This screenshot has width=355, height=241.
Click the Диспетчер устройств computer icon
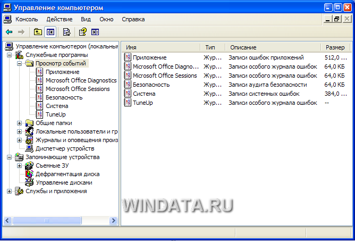point(29,148)
